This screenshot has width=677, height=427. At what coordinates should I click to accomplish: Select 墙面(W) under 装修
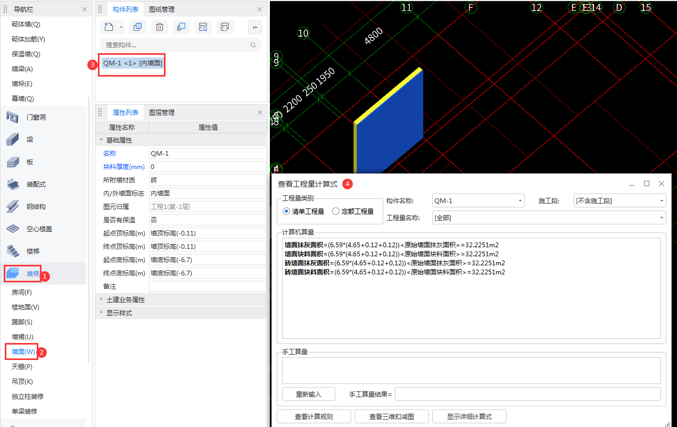click(x=23, y=351)
